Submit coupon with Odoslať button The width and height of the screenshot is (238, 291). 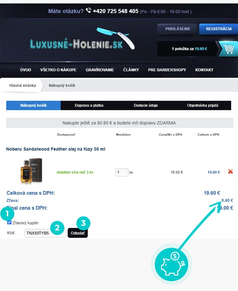78,233
